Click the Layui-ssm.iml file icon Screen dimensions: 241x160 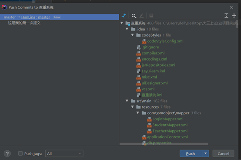[138, 71]
